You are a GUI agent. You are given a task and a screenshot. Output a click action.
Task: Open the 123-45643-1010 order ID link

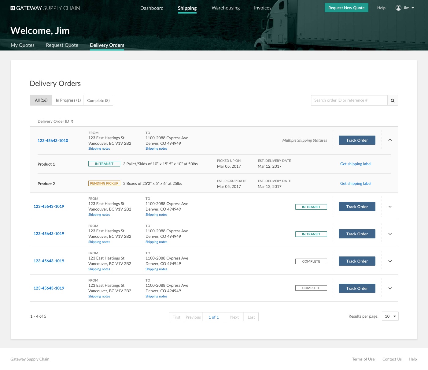tap(53, 140)
